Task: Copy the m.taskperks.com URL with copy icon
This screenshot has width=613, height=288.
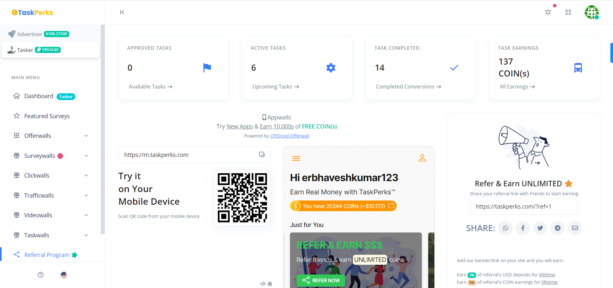Action: (262, 155)
